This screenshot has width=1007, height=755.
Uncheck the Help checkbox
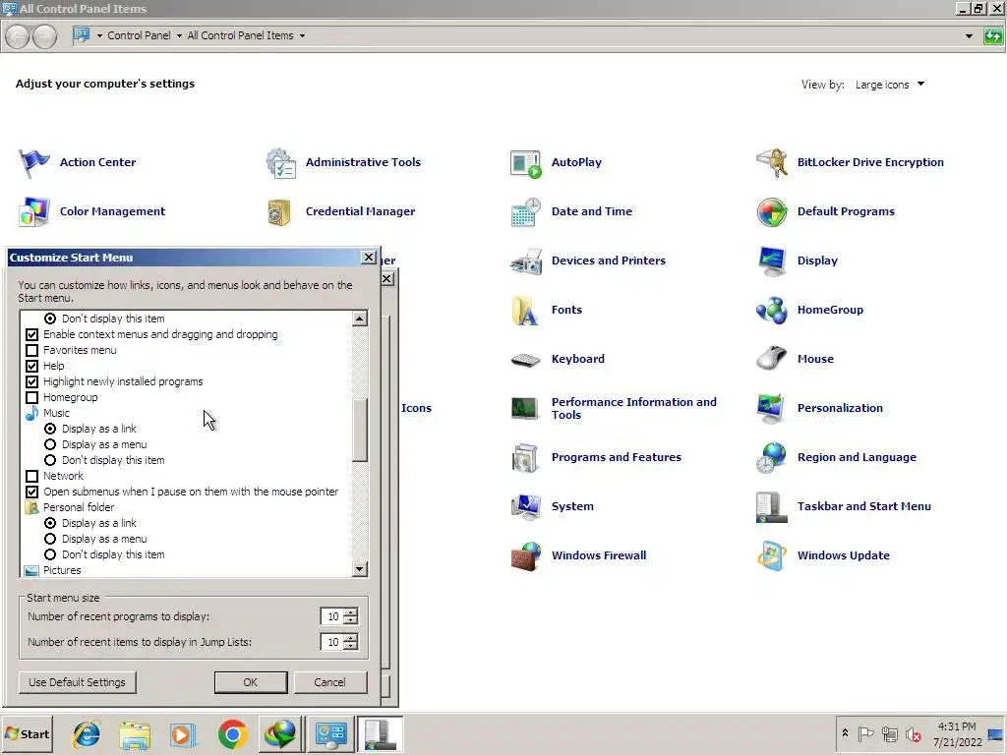coord(31,366)
